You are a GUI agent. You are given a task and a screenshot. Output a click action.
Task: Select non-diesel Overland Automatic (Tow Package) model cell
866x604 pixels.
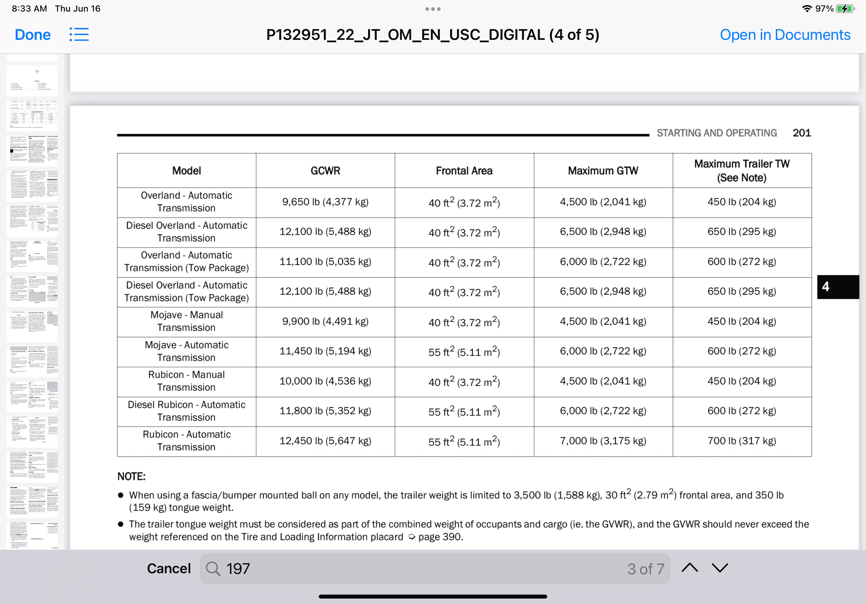[187, 261]
